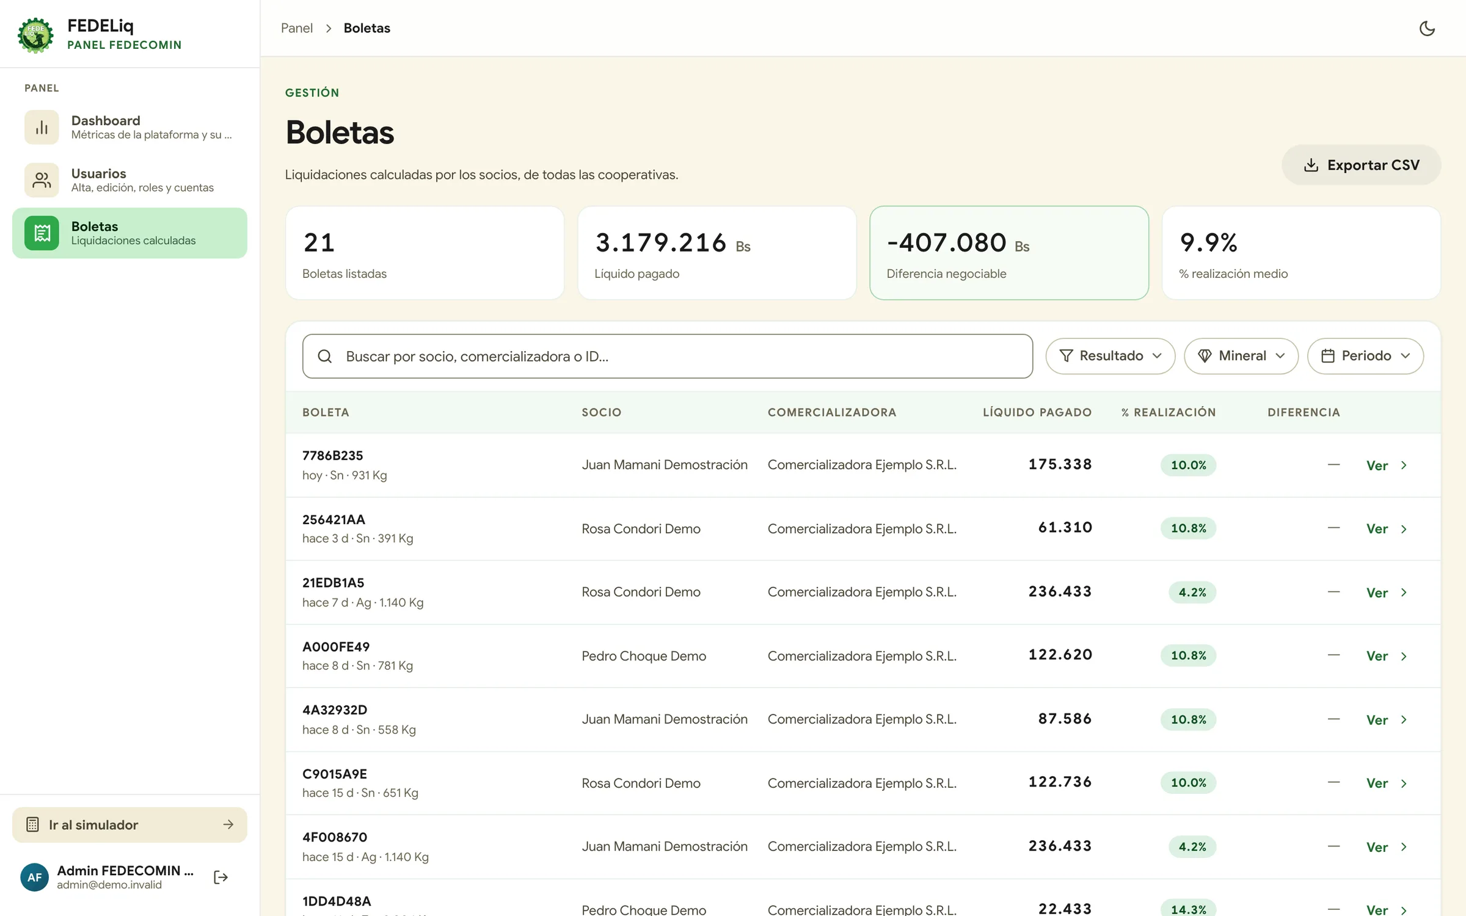The height and width of the screenshot is (916, 1466).
Task: Click the gem icon in Mineral filter
Action: pyautogui.click(x=1205, y=355)
